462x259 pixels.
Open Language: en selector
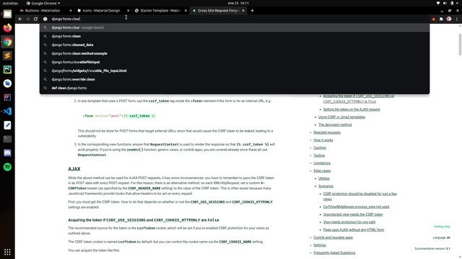click(x=441, y=237)
